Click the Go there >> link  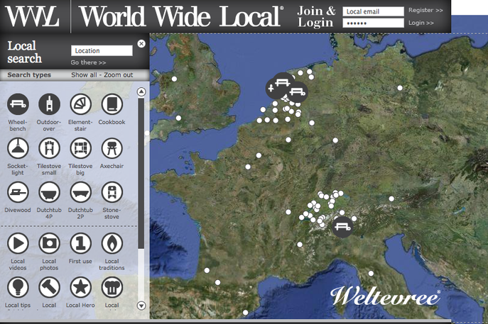pos(88,62)
